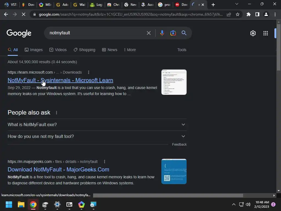281x211 pixels.
Task: Open Download NotMyFault - MajorGeeks.Com link
Action: tap(58, 170)
